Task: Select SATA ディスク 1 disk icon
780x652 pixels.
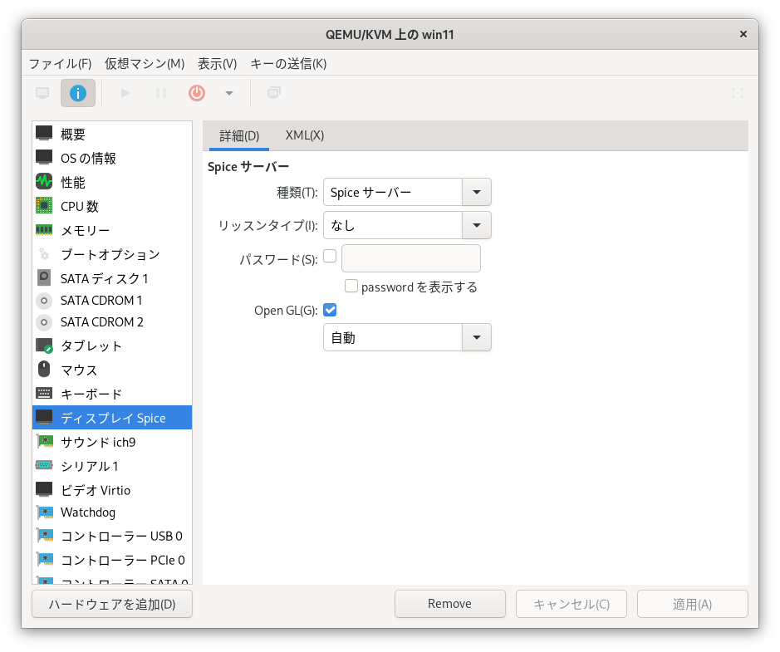Action: tap(44, 277)
